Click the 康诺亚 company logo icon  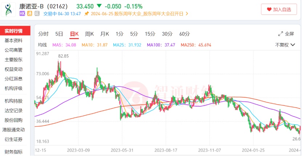tap(8, 10)
